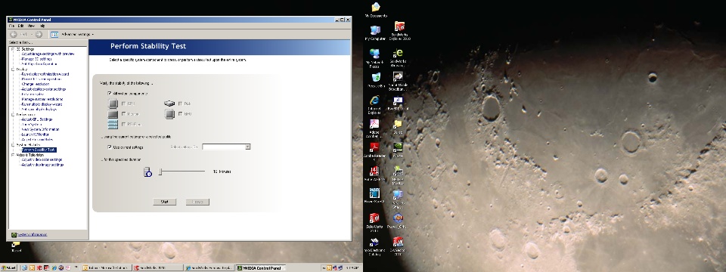Toggle the Memory checkbox

tap(123, 114)
